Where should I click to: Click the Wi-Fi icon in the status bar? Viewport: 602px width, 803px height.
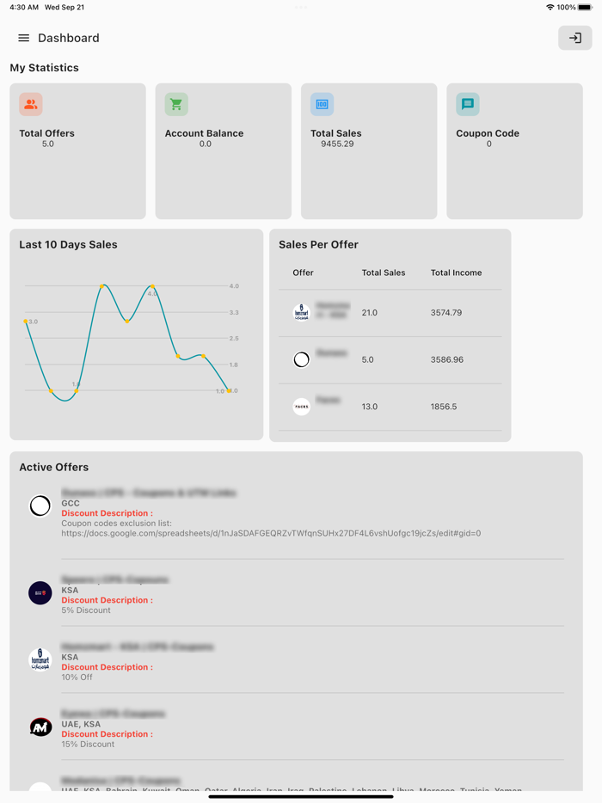pos(552,7)
